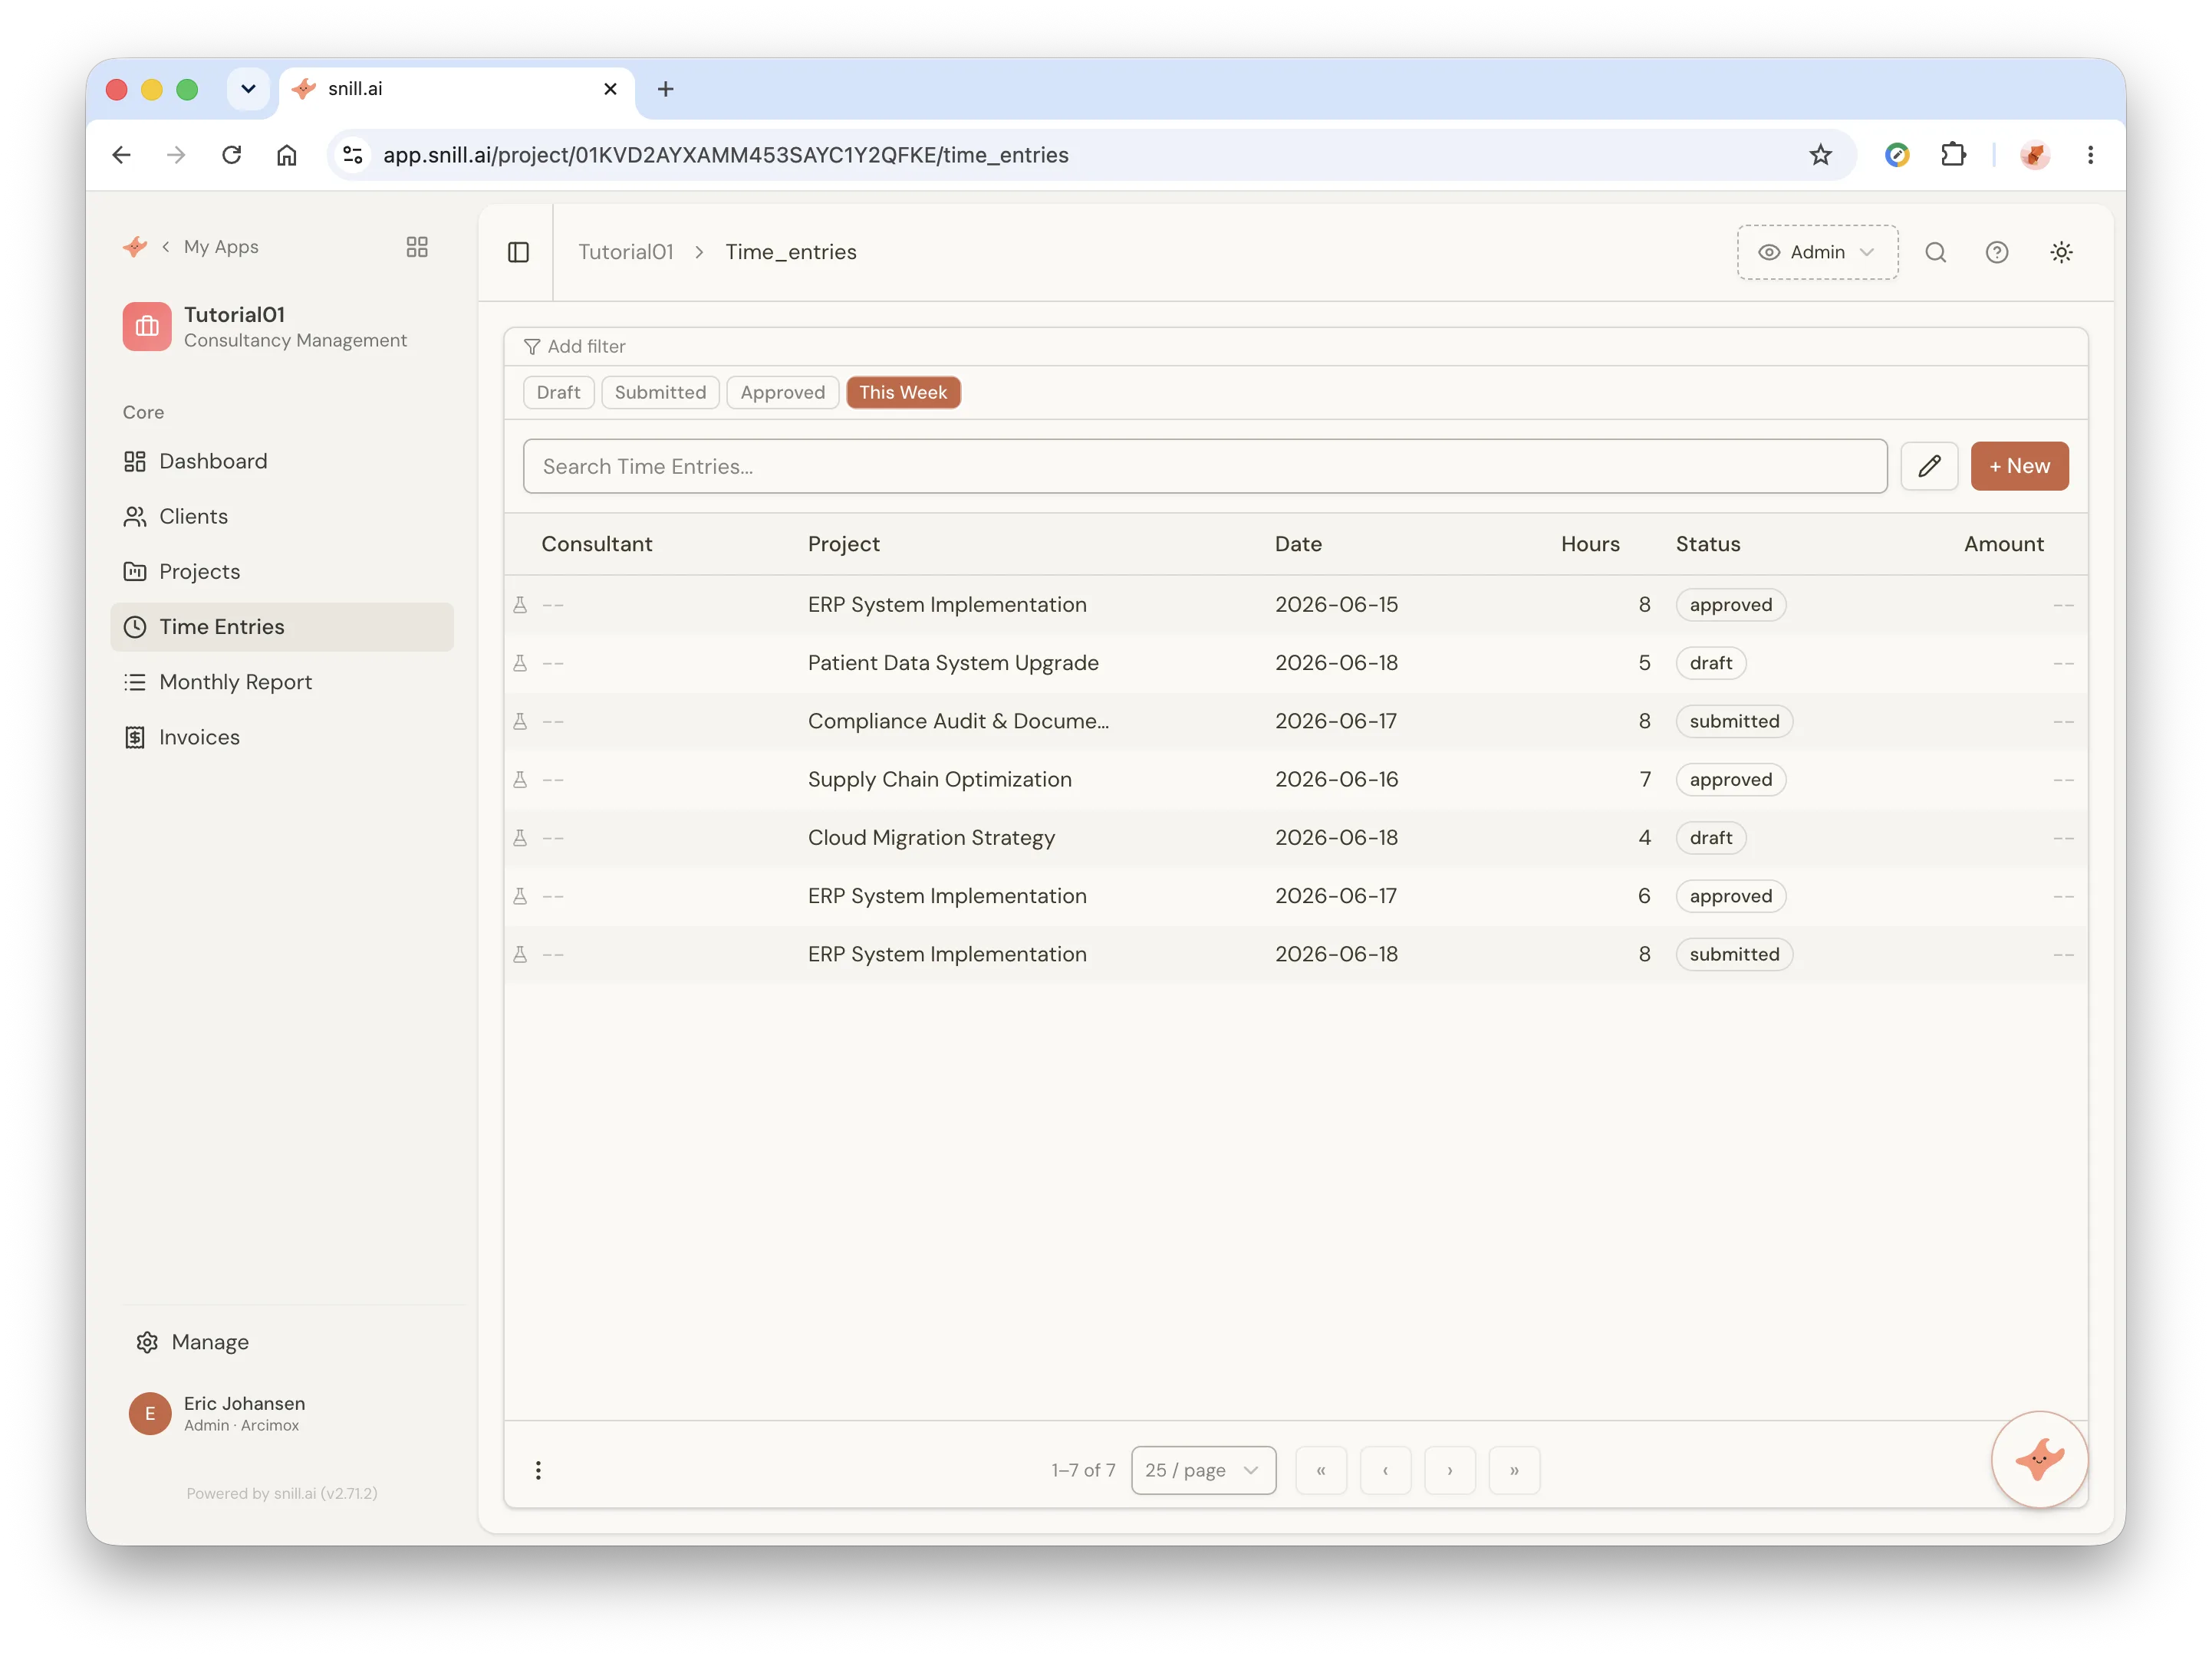Focus the Search Time Entries field
2212x1659 pixels.
point(1204,465)
